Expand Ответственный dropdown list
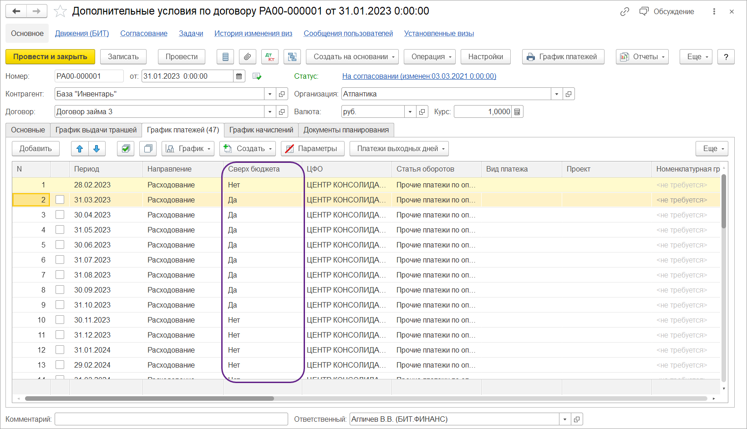747x429 pixels. [565, 419]
